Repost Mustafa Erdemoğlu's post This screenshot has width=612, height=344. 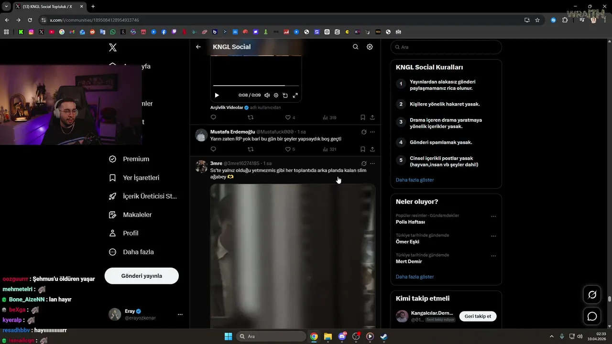pos(251,149)
